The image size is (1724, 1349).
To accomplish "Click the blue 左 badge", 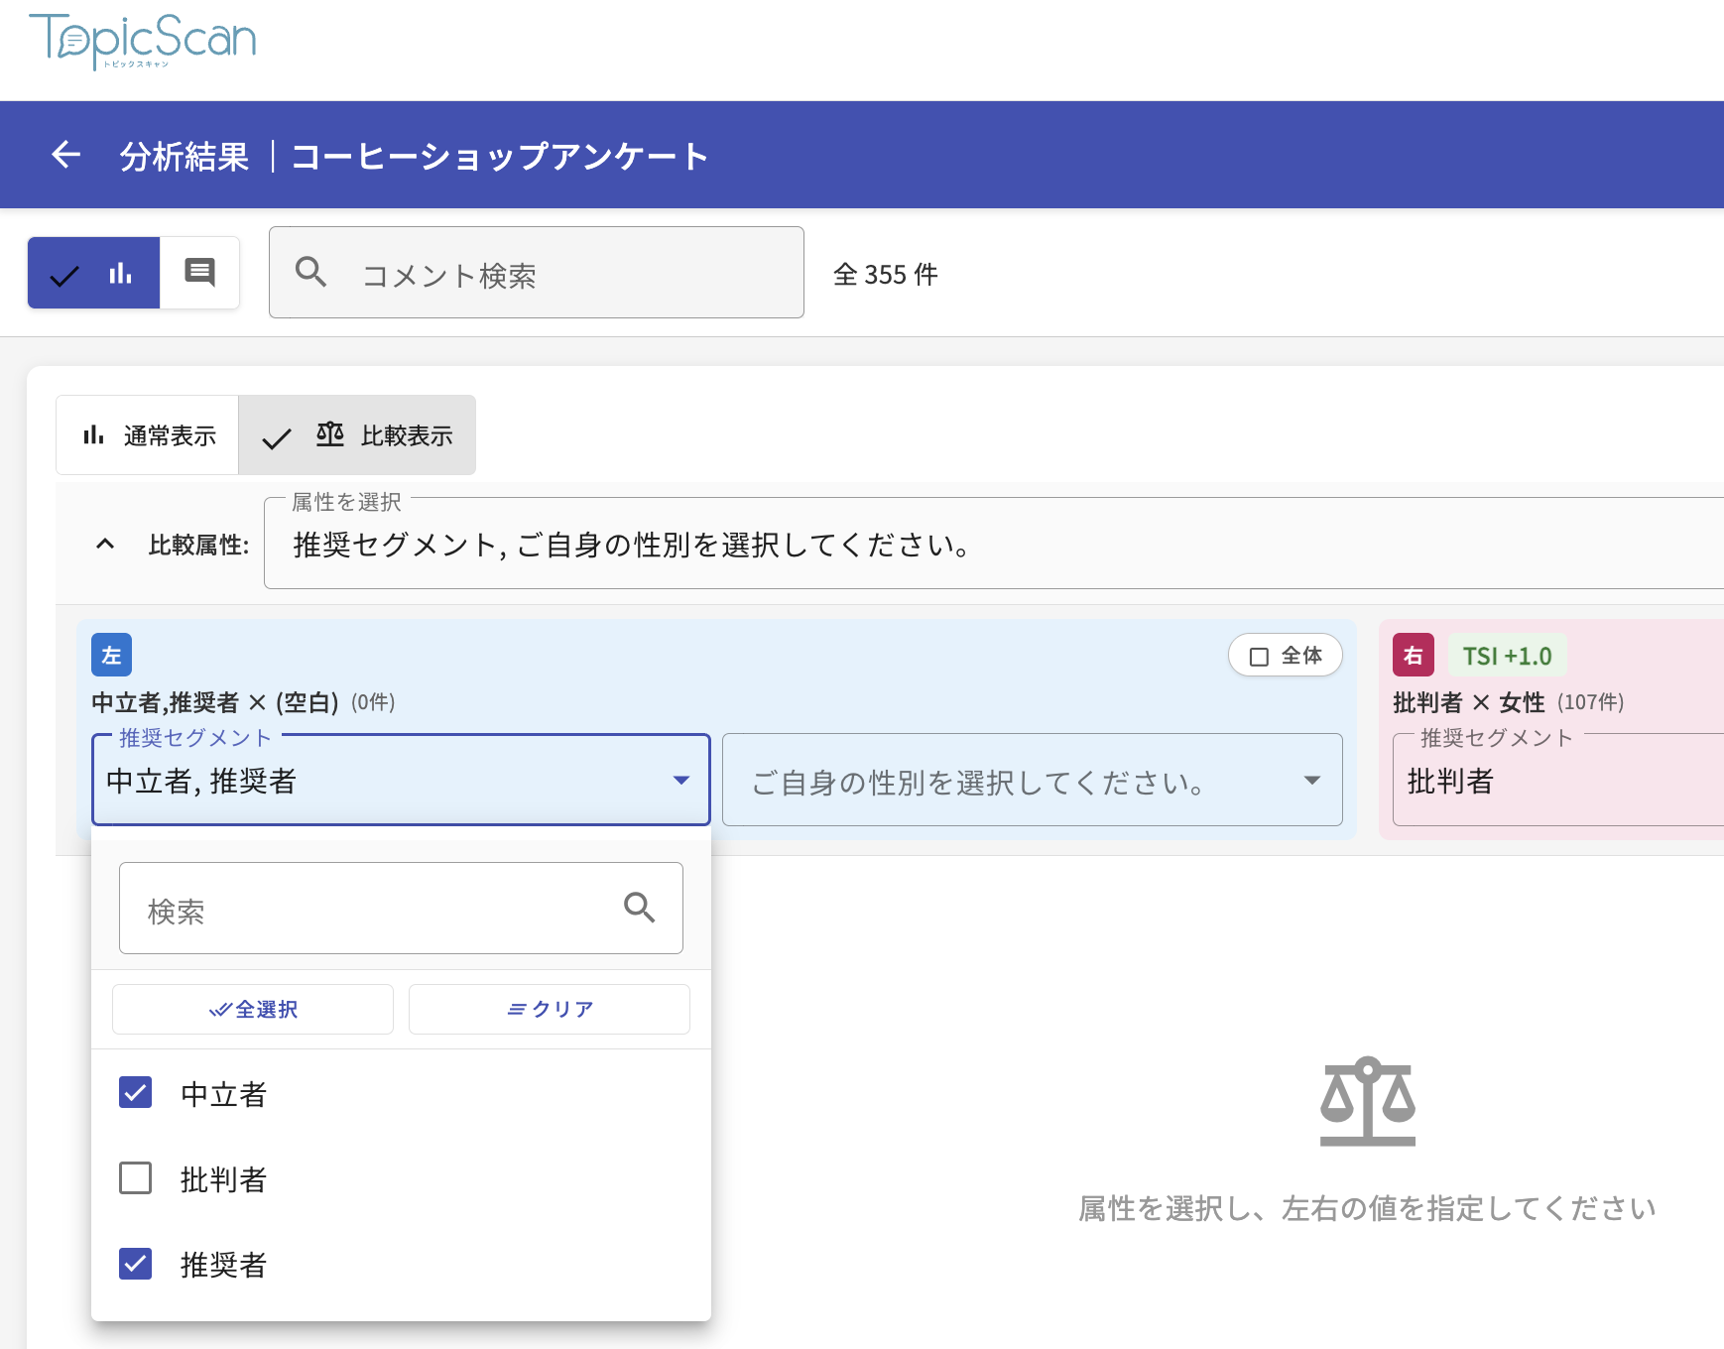I will (x=111, y=655).
